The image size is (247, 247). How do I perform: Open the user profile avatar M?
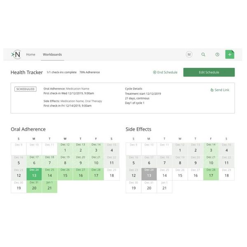(189, 54)
